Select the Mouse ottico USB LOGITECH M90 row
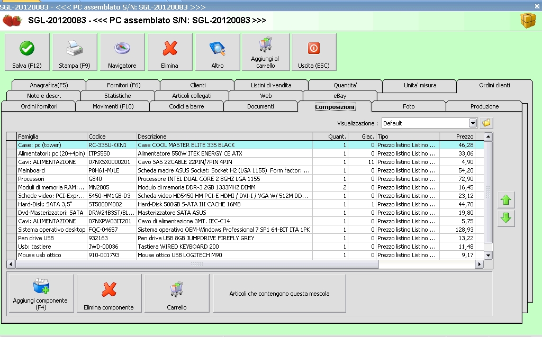The height and width of the screenshot is (337, 542). tap(246, 255)
